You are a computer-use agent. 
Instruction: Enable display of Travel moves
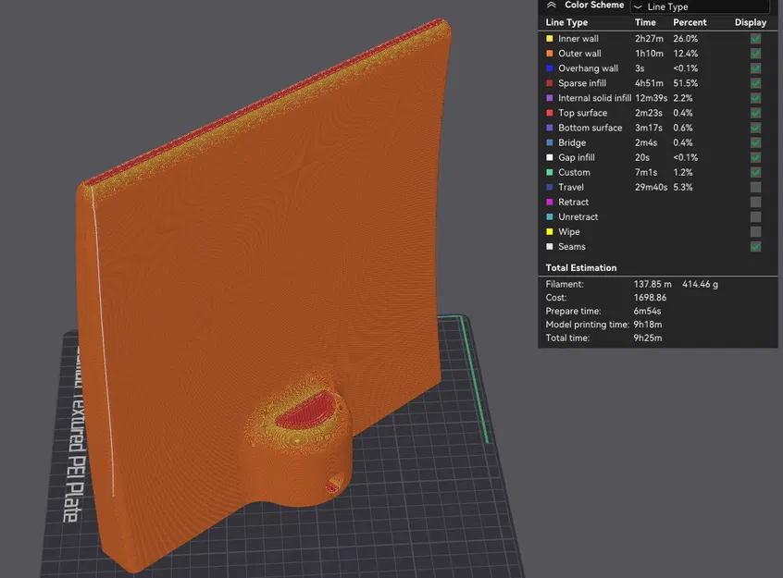[755, 187]
